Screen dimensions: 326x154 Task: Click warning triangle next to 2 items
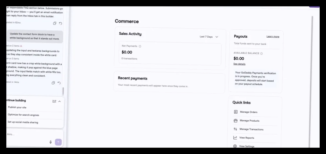[x=21, y=46]
